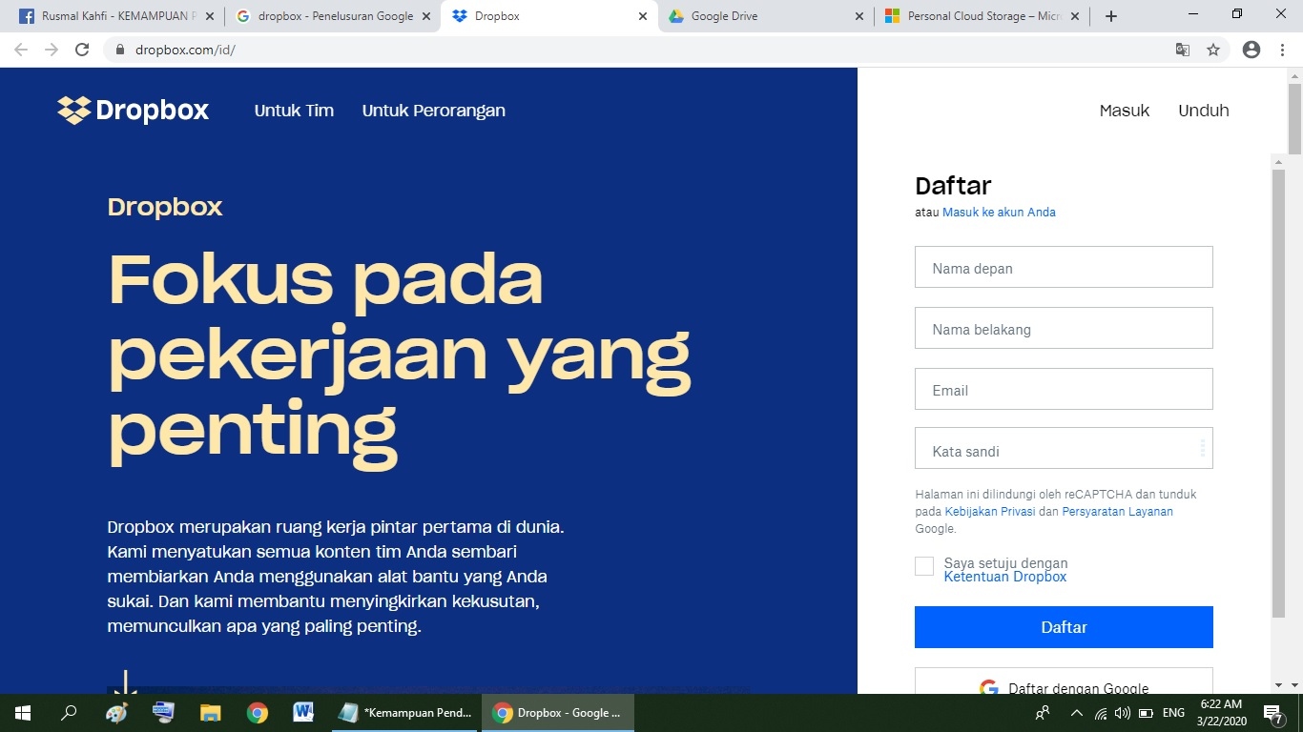
Task: Open the Untuk Tim menu
Action: pyautogui.click(x=294, y=111)
